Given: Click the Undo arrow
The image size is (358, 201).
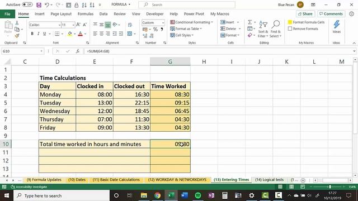Looking at the screenshot, I should [47, 5].
